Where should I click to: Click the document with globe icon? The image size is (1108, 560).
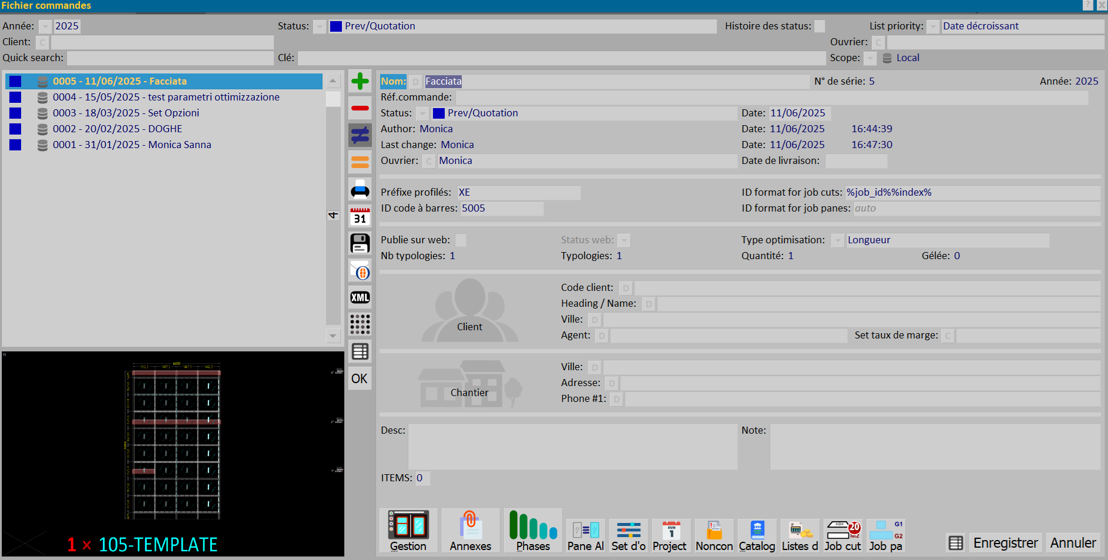360,270
